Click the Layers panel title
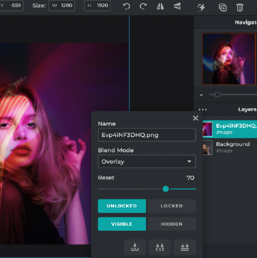The height and width of the screenshot is (258, 257). tap(247, 109)
